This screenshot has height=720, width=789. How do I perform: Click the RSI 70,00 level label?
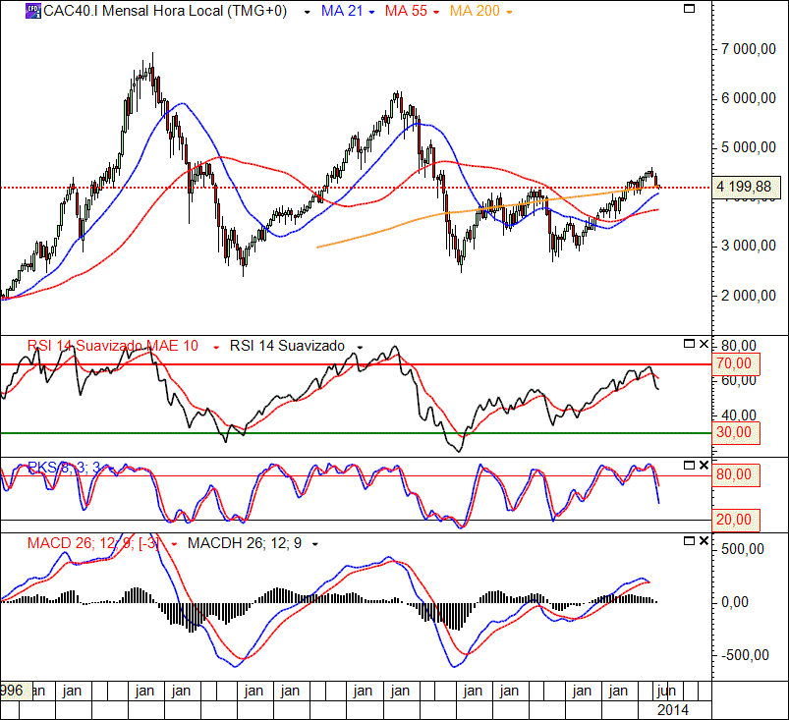[x=736, y=363]
